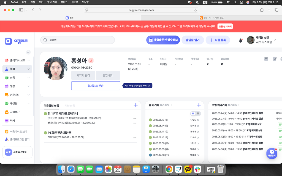Click the edit member pencil icon
This screenshot has height=176, width=282.
coord(275,59)
